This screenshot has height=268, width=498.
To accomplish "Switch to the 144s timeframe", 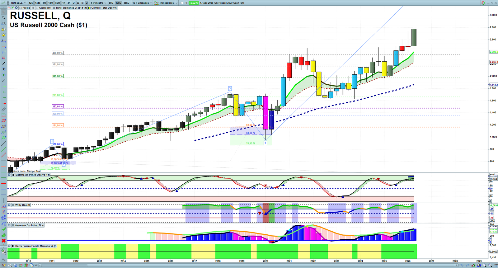I will (x=38, y=3).
